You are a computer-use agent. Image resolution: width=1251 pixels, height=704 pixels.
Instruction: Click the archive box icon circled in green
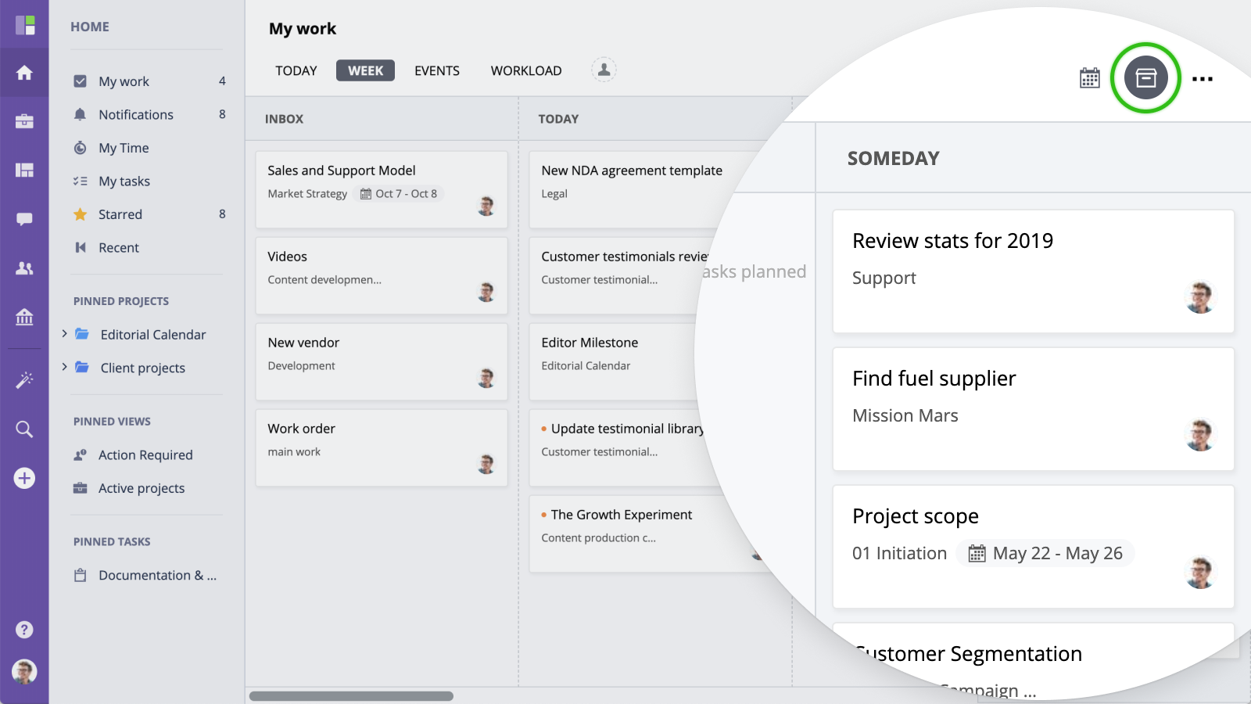(1145, 78)
